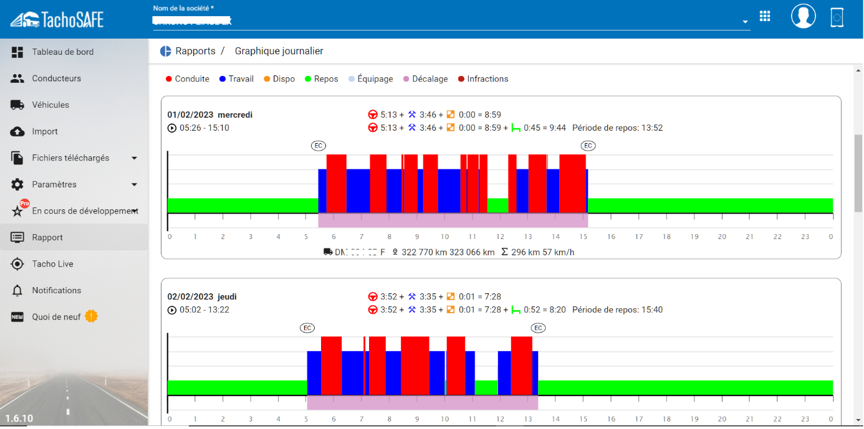Click the user profile avatar icon
This screenshot has width=864, height=429.
point(804,16)
